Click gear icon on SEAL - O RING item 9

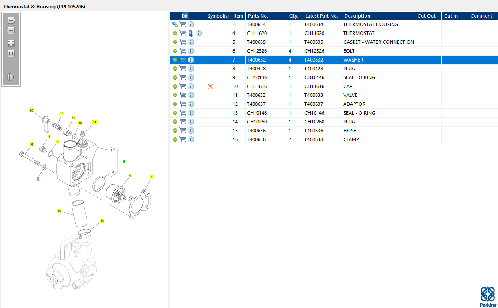175,77
